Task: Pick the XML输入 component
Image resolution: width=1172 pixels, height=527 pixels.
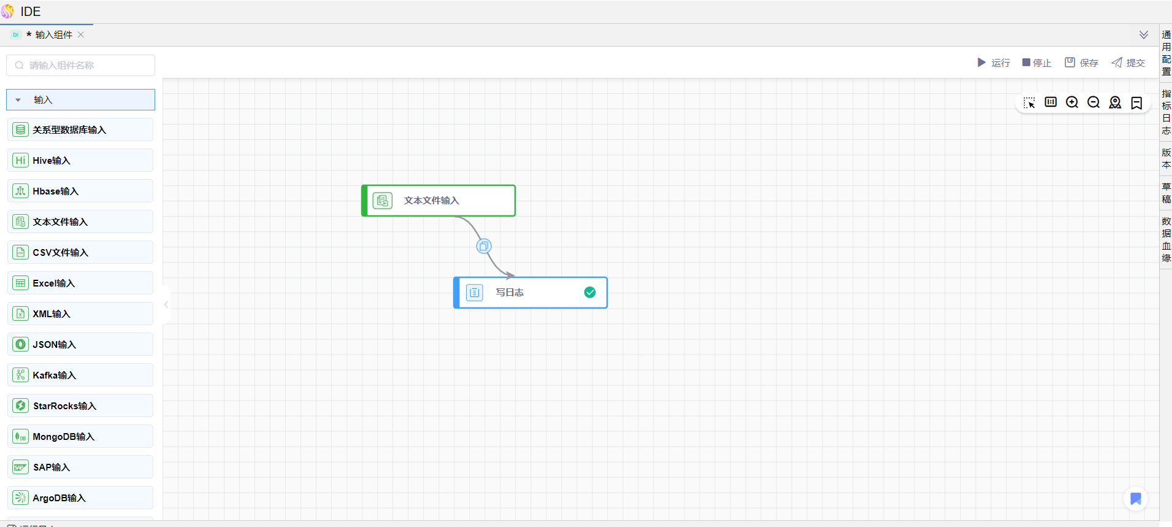Action: pyautogui.click(x=80, y=314)
